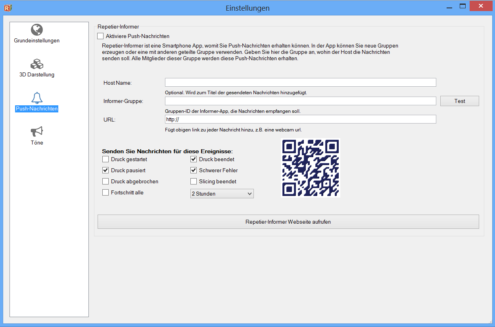Click the URL field containing http://

pos(300,119)
